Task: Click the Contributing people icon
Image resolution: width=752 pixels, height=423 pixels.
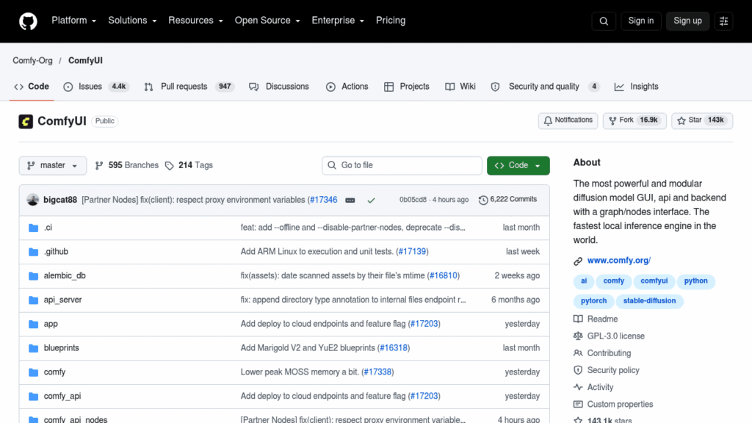Action: tap(578, 353)
